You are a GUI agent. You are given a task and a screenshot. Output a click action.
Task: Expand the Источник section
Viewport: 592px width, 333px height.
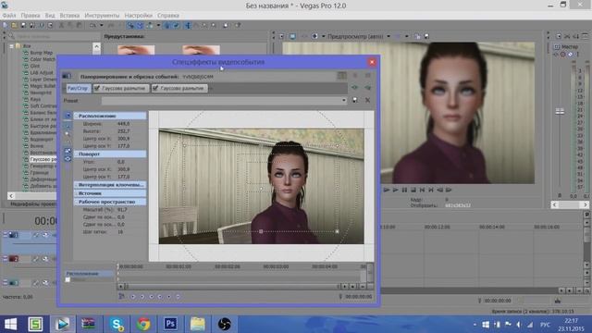point(76,193)
